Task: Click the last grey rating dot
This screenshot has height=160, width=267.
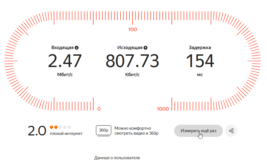Action: [69, 127]
